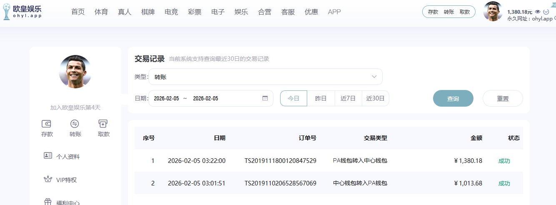Open 个人资料 in the sidebar
Image resolution: width=556 pixels, height=205 pixels.
[68, 157]
